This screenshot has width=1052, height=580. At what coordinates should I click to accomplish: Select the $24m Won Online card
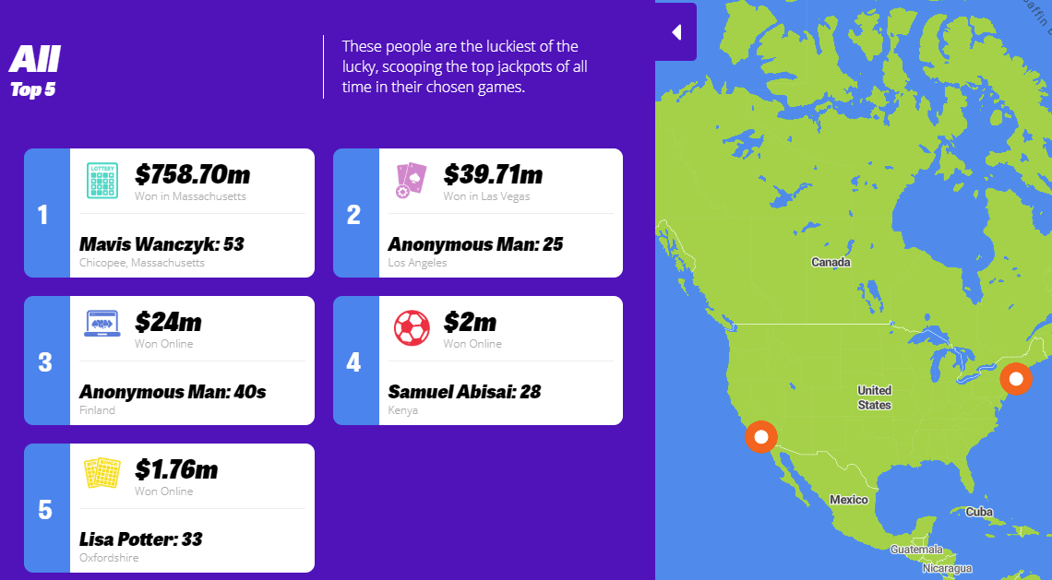(169, 361)
